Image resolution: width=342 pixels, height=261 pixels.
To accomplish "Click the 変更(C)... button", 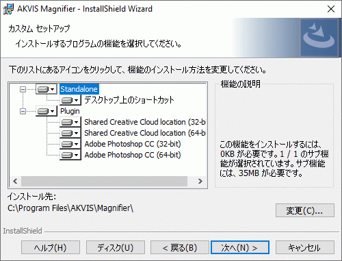I will [x=305, y=210].
